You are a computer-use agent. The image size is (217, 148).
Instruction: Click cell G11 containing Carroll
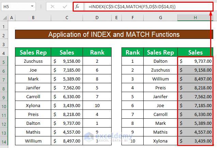(x=161, y=114)
